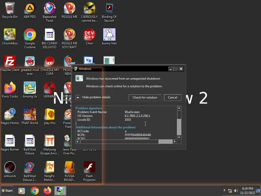Click 'Additional information about the problem:' heading
The width and height of the screenshot is (261, 196).
point(106,127)
